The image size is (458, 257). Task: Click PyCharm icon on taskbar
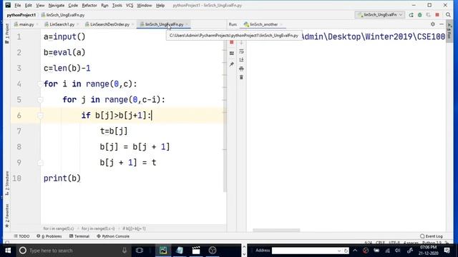[x=163, y=251]
